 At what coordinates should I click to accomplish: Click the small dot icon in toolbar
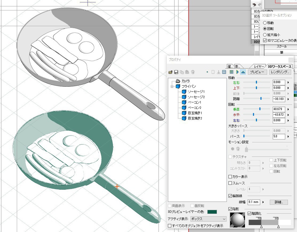207,72
